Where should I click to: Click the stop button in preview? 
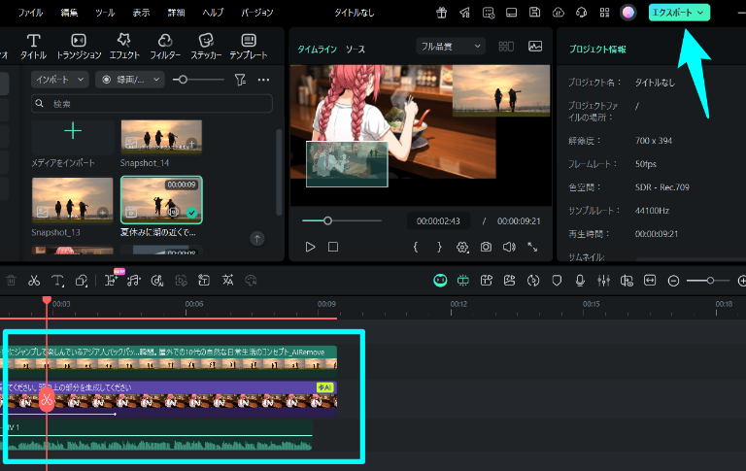(333, 247)
